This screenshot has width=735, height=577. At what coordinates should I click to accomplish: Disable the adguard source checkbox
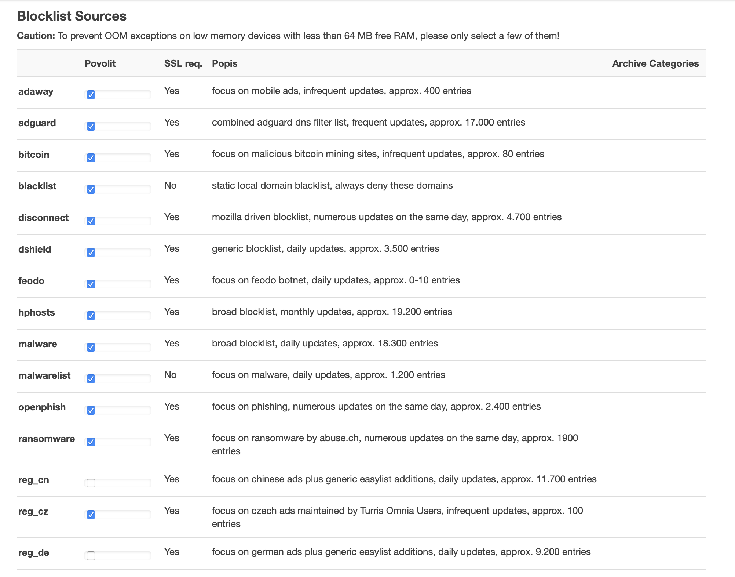[x=91, y=126]
